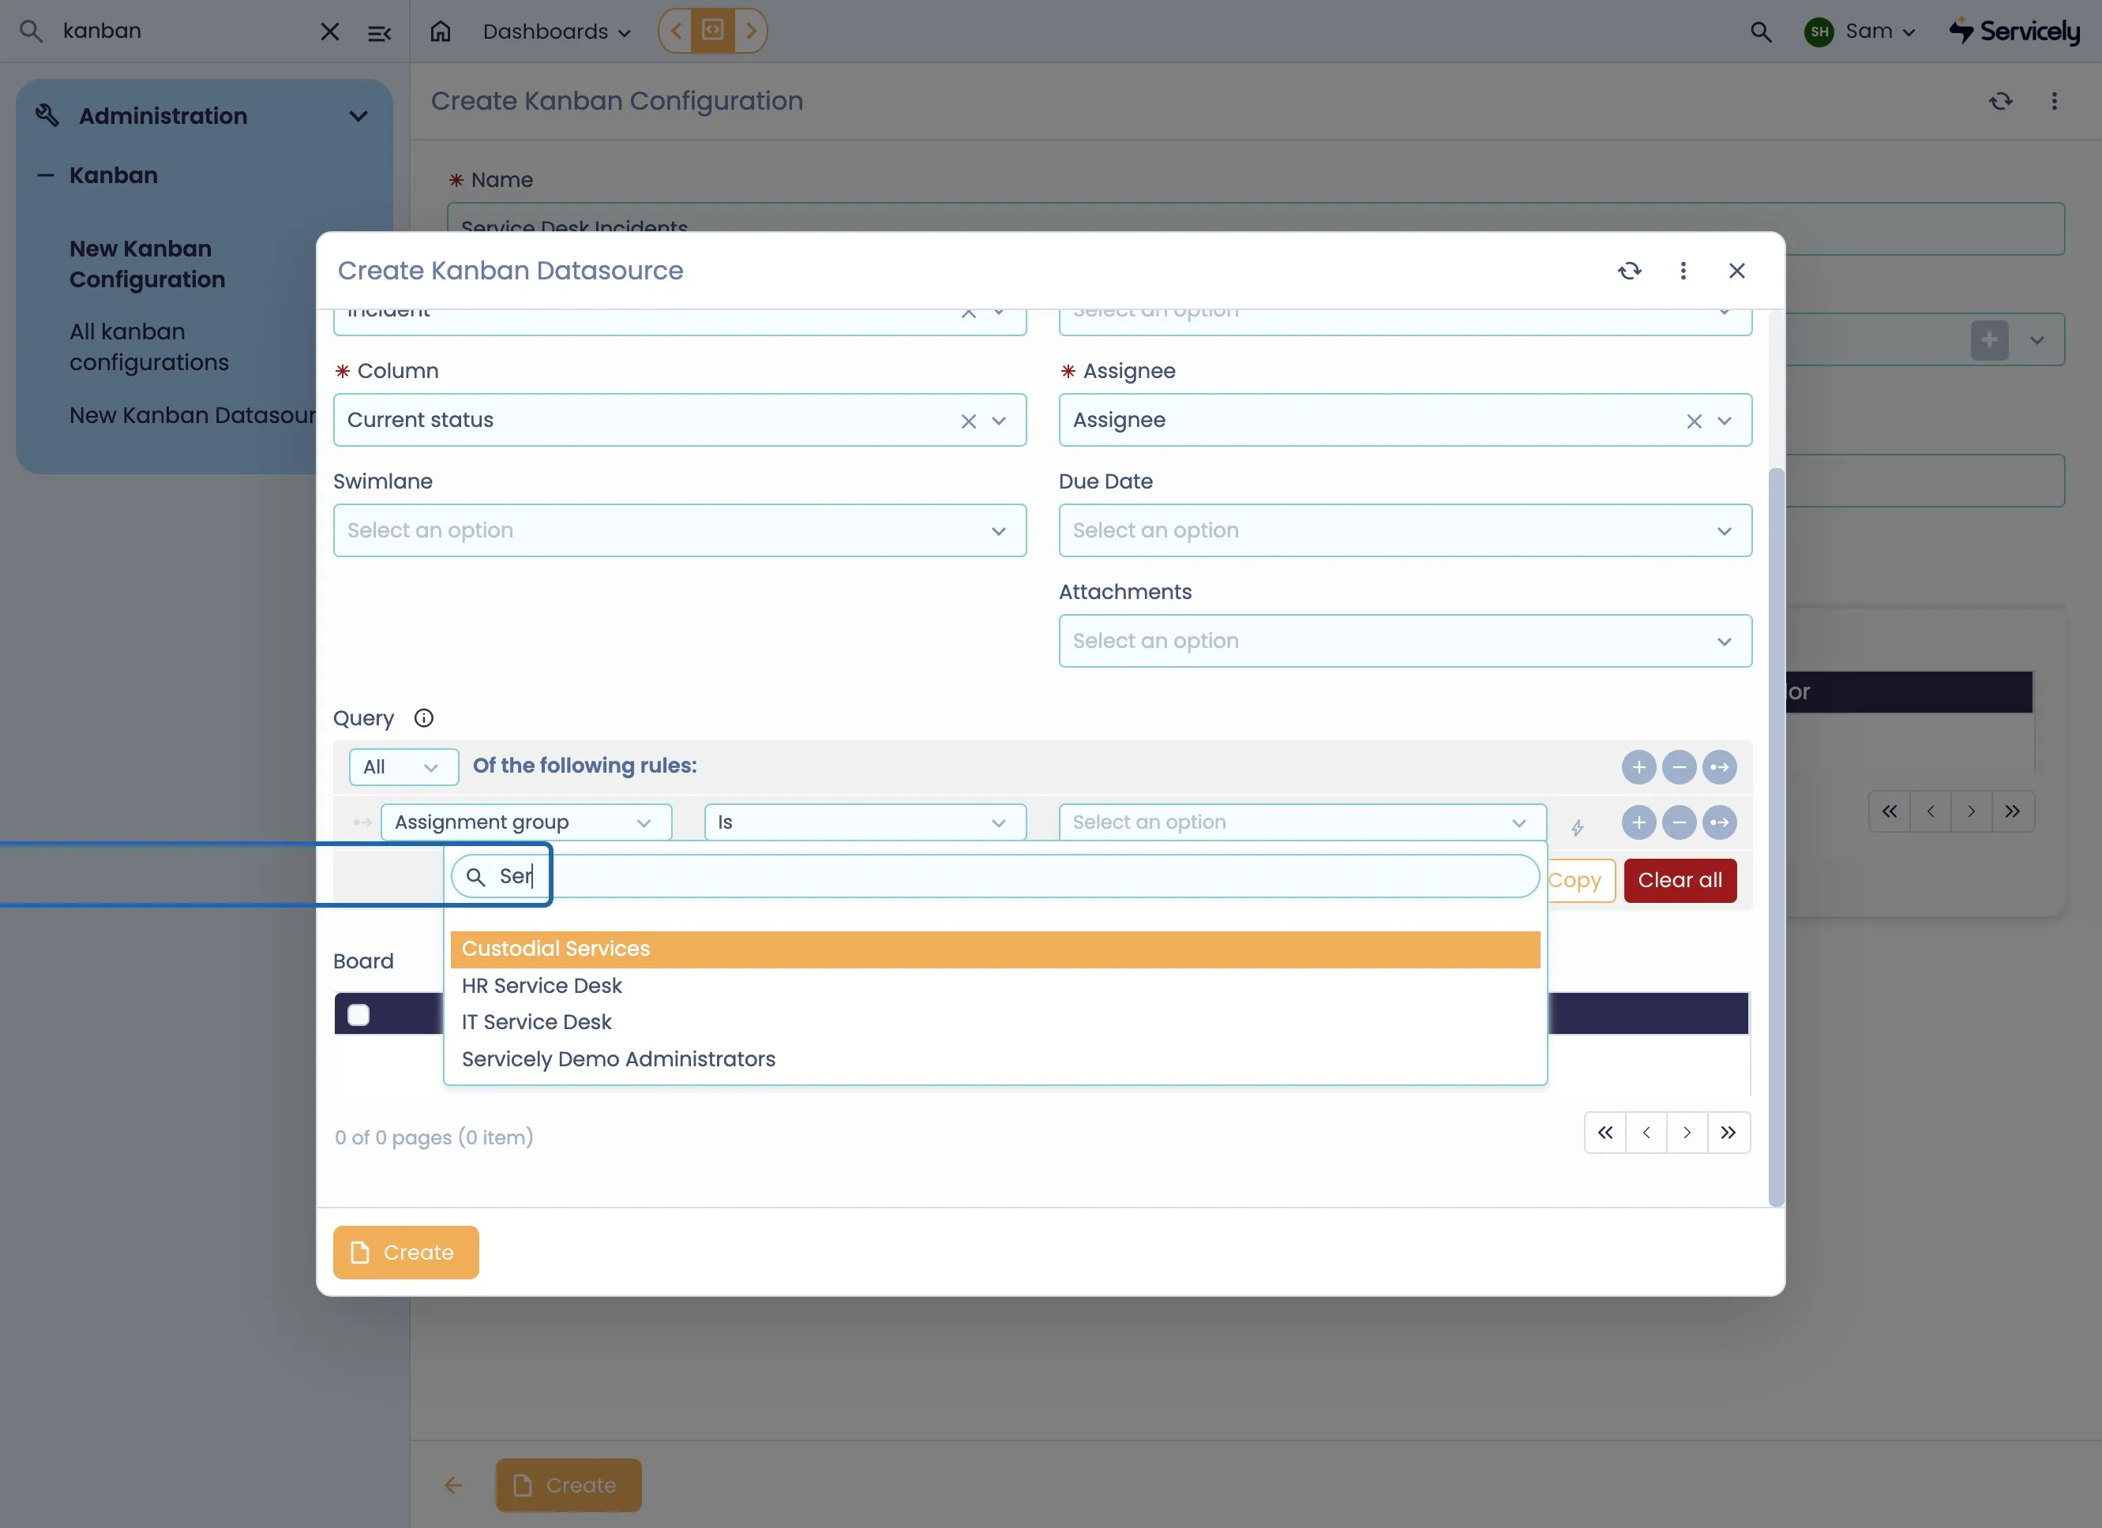Go to first page of Board table
Image resolution: width=2102 pixels, height=1528 pixels.
click(1605, 1133)
